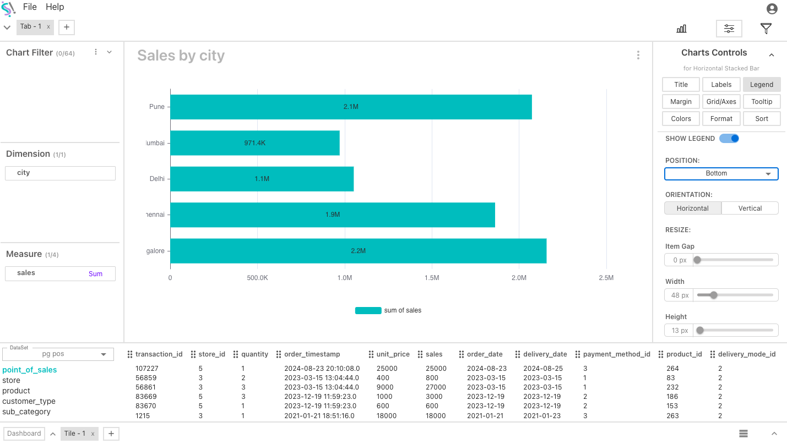Open the Colors chart control
This screenshot has width=787, height=444.
click(x=681, y=118)
